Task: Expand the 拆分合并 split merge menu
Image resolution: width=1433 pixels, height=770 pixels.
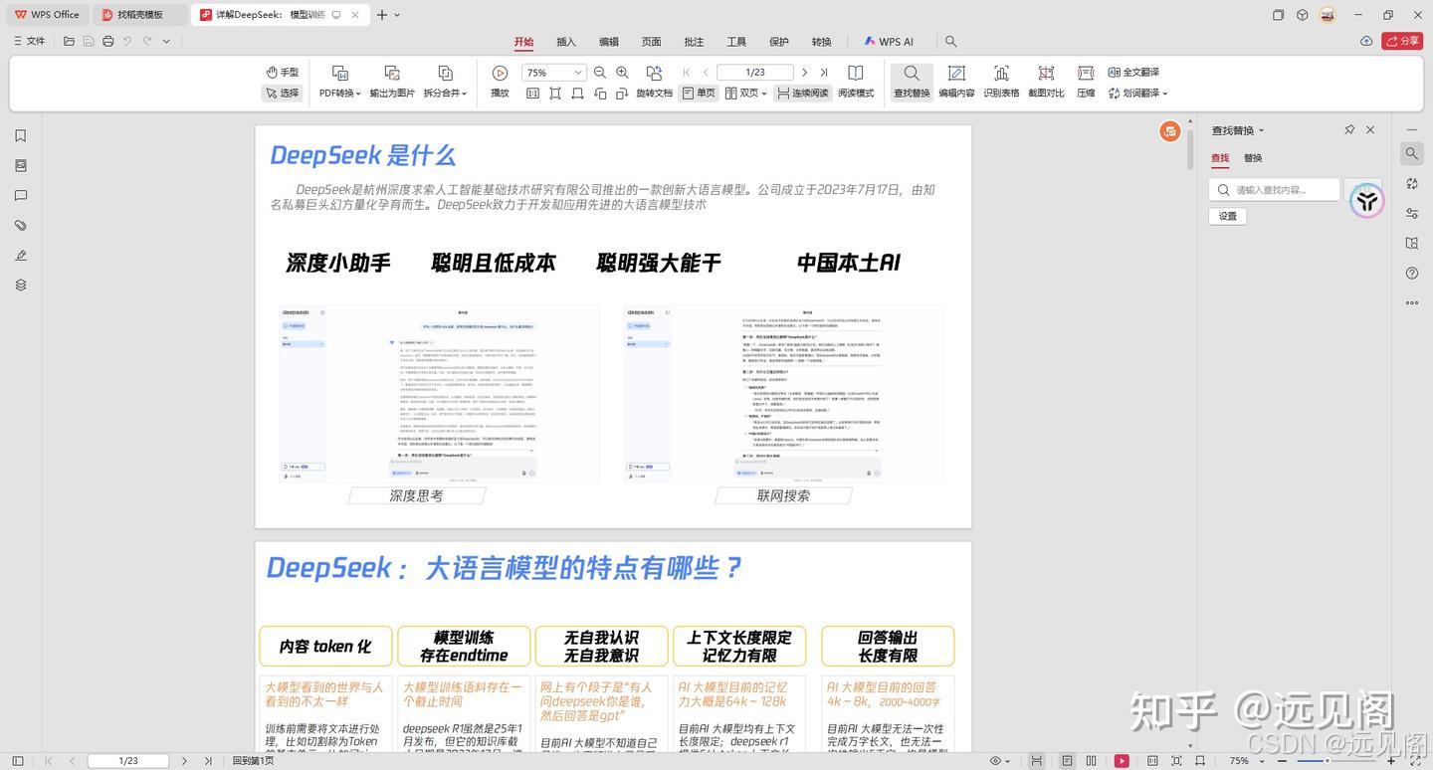Action: [x=446, y=82]
